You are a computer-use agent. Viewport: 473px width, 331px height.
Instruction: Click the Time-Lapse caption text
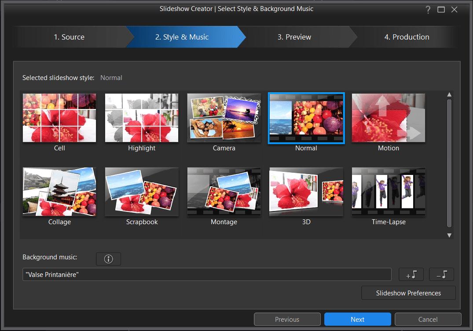[x=389, y=222]
